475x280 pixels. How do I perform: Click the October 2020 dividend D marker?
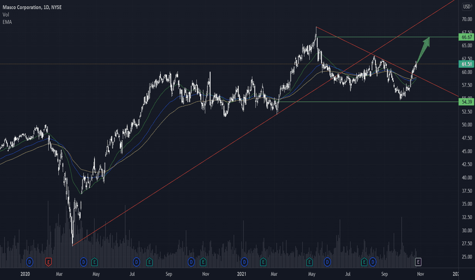click(x=191, y=262)
